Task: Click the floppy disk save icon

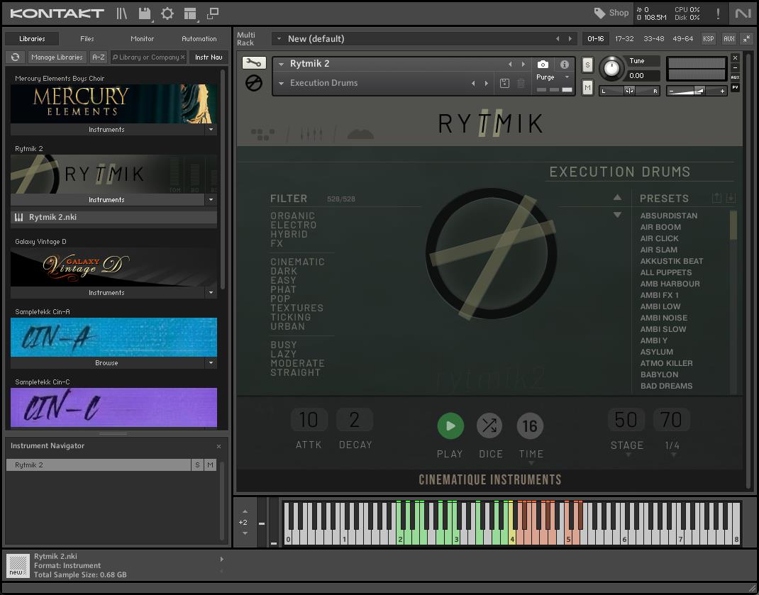Action: [x=145, y=13]
